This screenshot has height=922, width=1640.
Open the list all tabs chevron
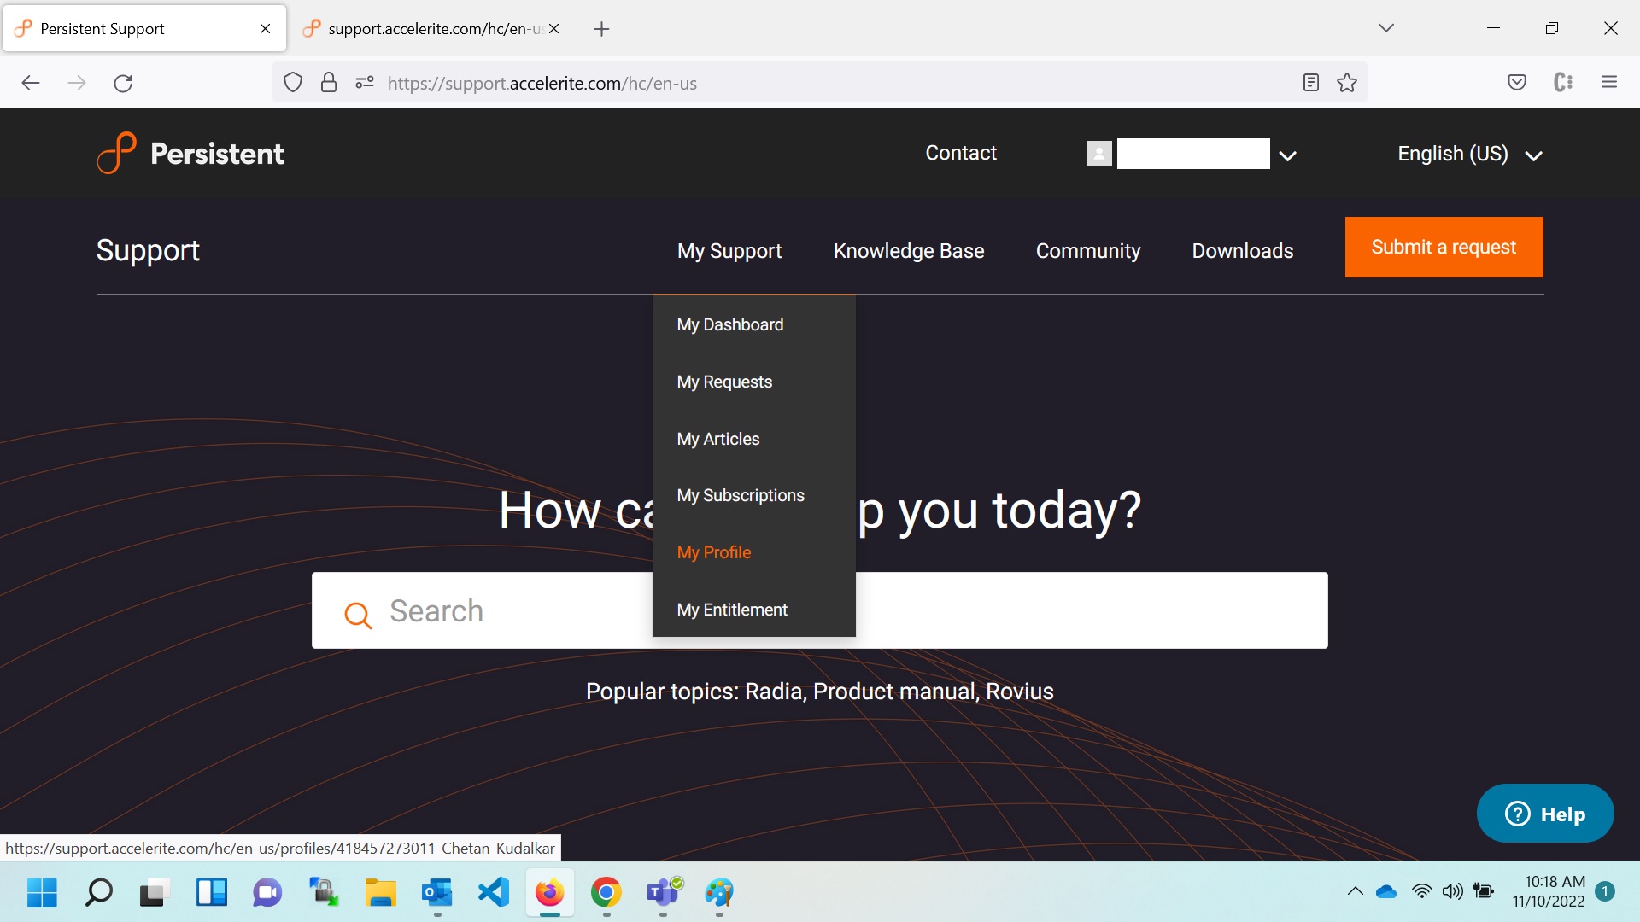[x=1386, y=28]
